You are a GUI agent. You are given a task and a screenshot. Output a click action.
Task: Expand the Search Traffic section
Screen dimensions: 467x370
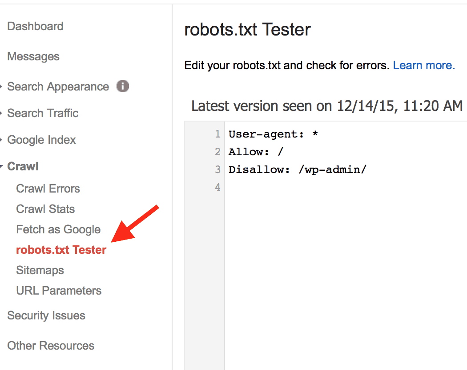[43, 113]
